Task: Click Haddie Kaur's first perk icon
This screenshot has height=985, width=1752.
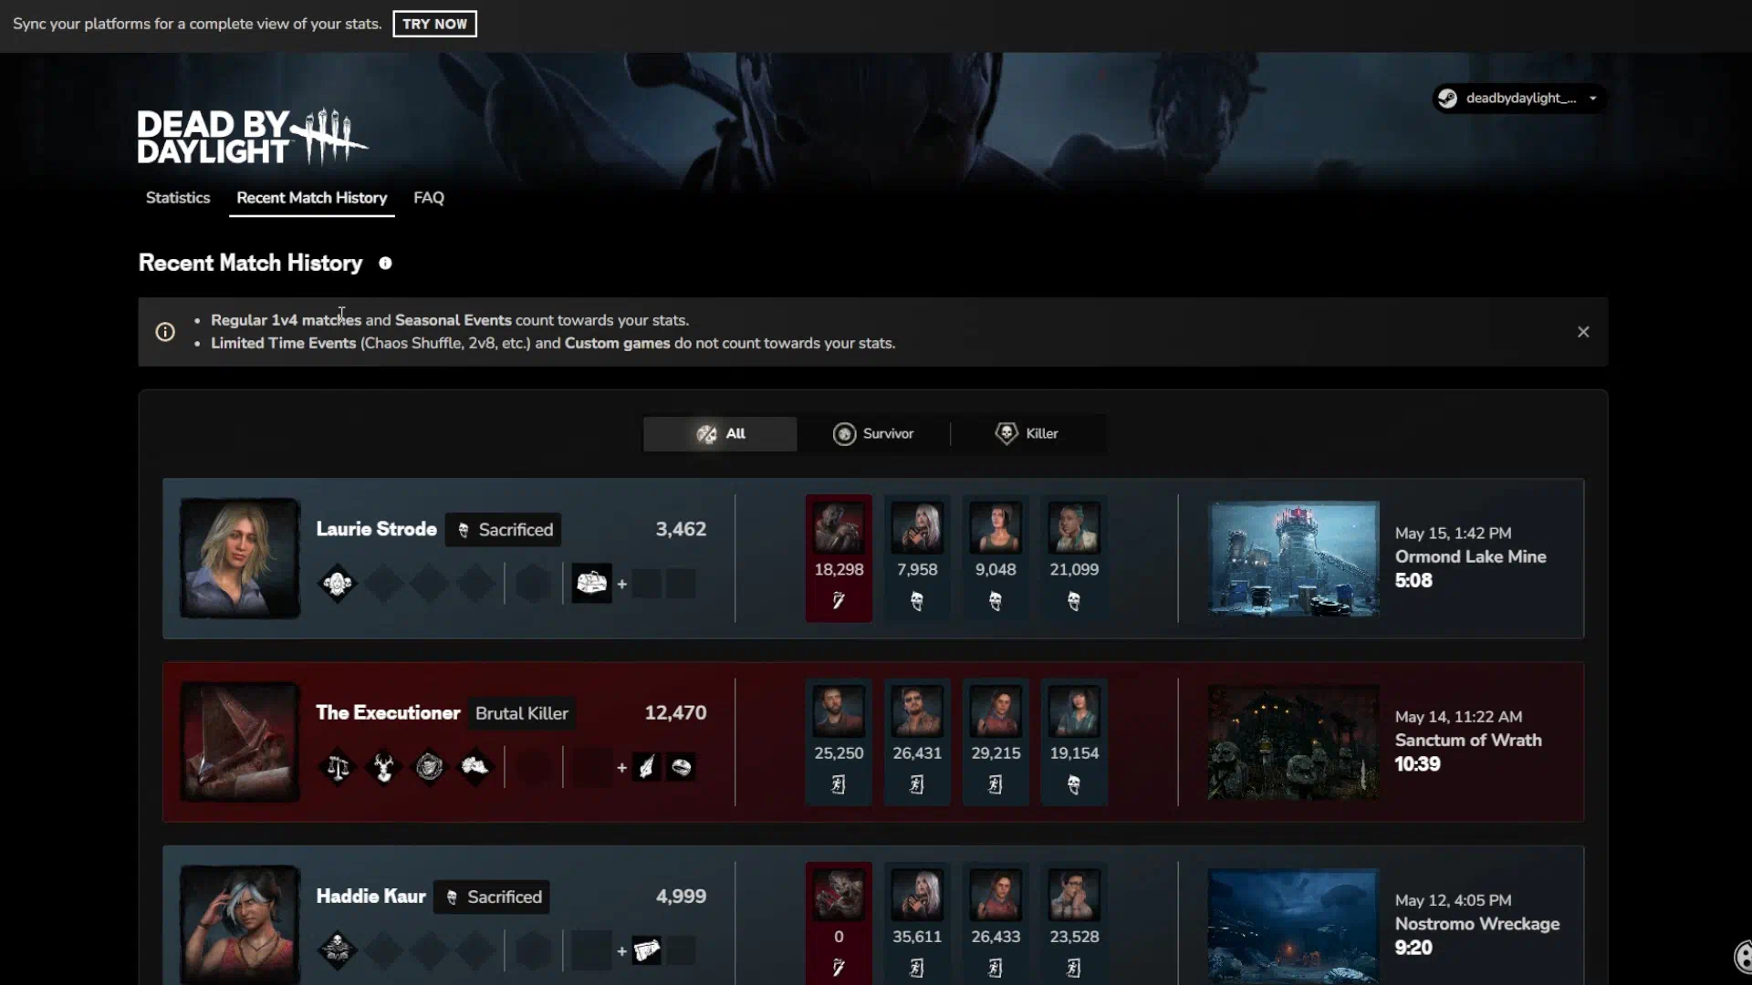Action: click(338, 950)
